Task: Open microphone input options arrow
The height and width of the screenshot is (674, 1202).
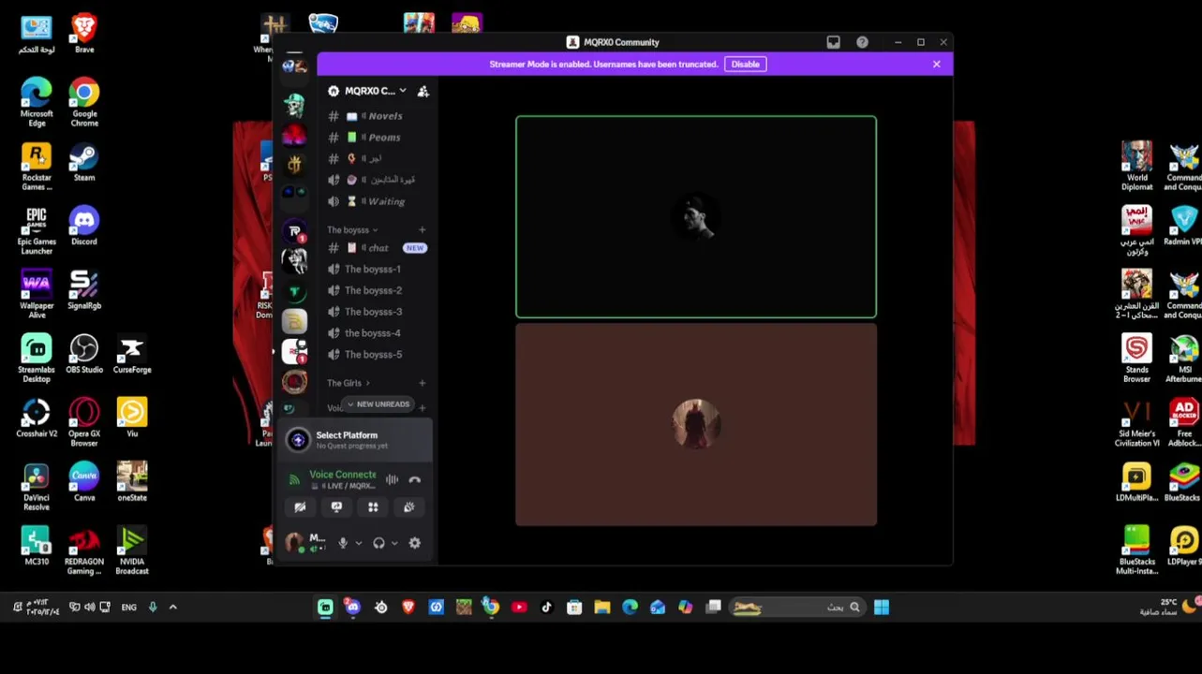Action: coord(358,543)
